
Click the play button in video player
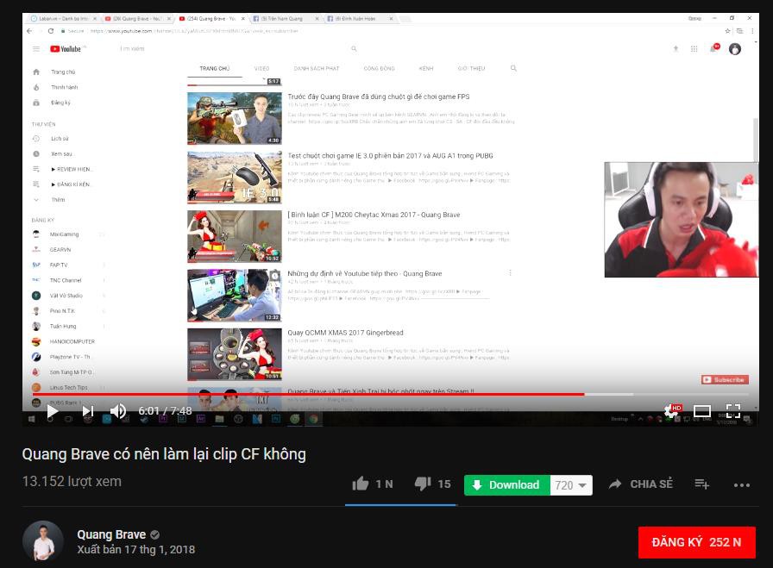point(53,411)
